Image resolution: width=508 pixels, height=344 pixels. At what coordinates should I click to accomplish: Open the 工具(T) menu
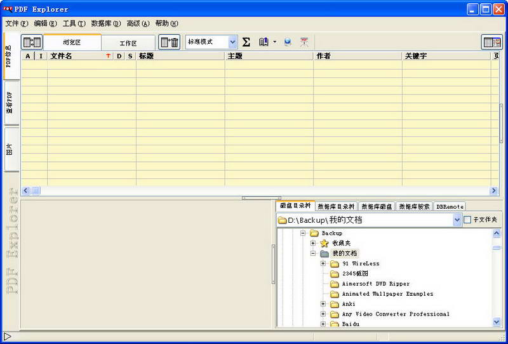(74, 23)
